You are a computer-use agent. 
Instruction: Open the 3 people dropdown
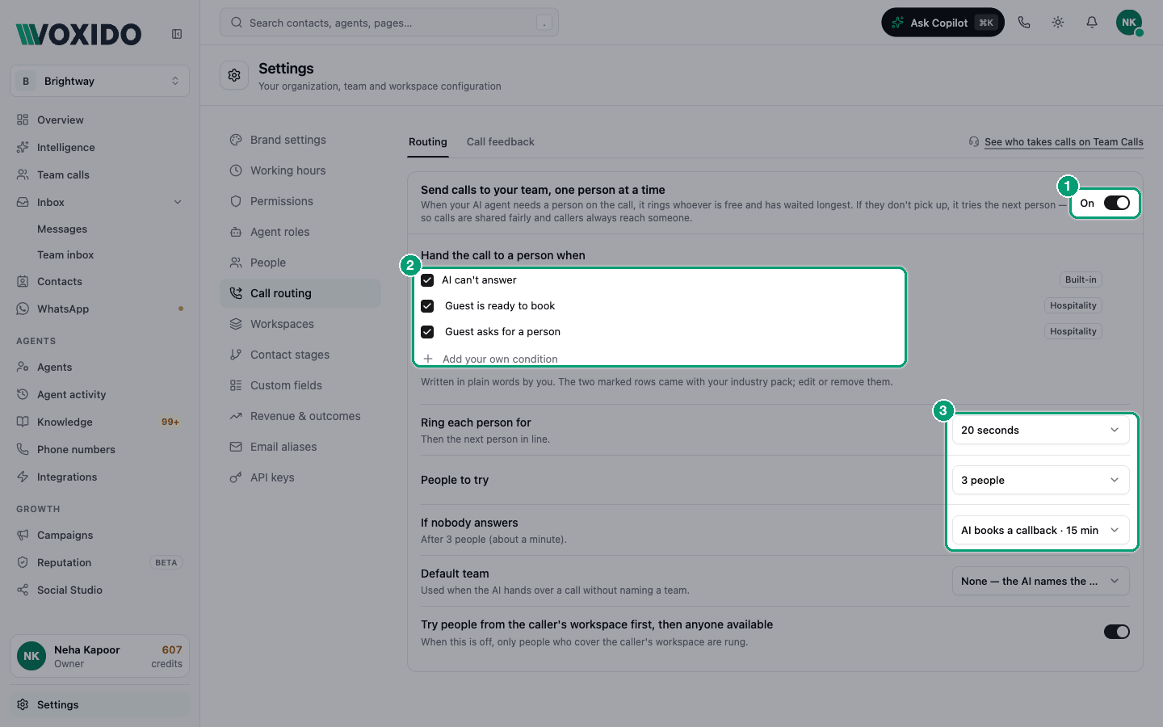[1040, 480]
